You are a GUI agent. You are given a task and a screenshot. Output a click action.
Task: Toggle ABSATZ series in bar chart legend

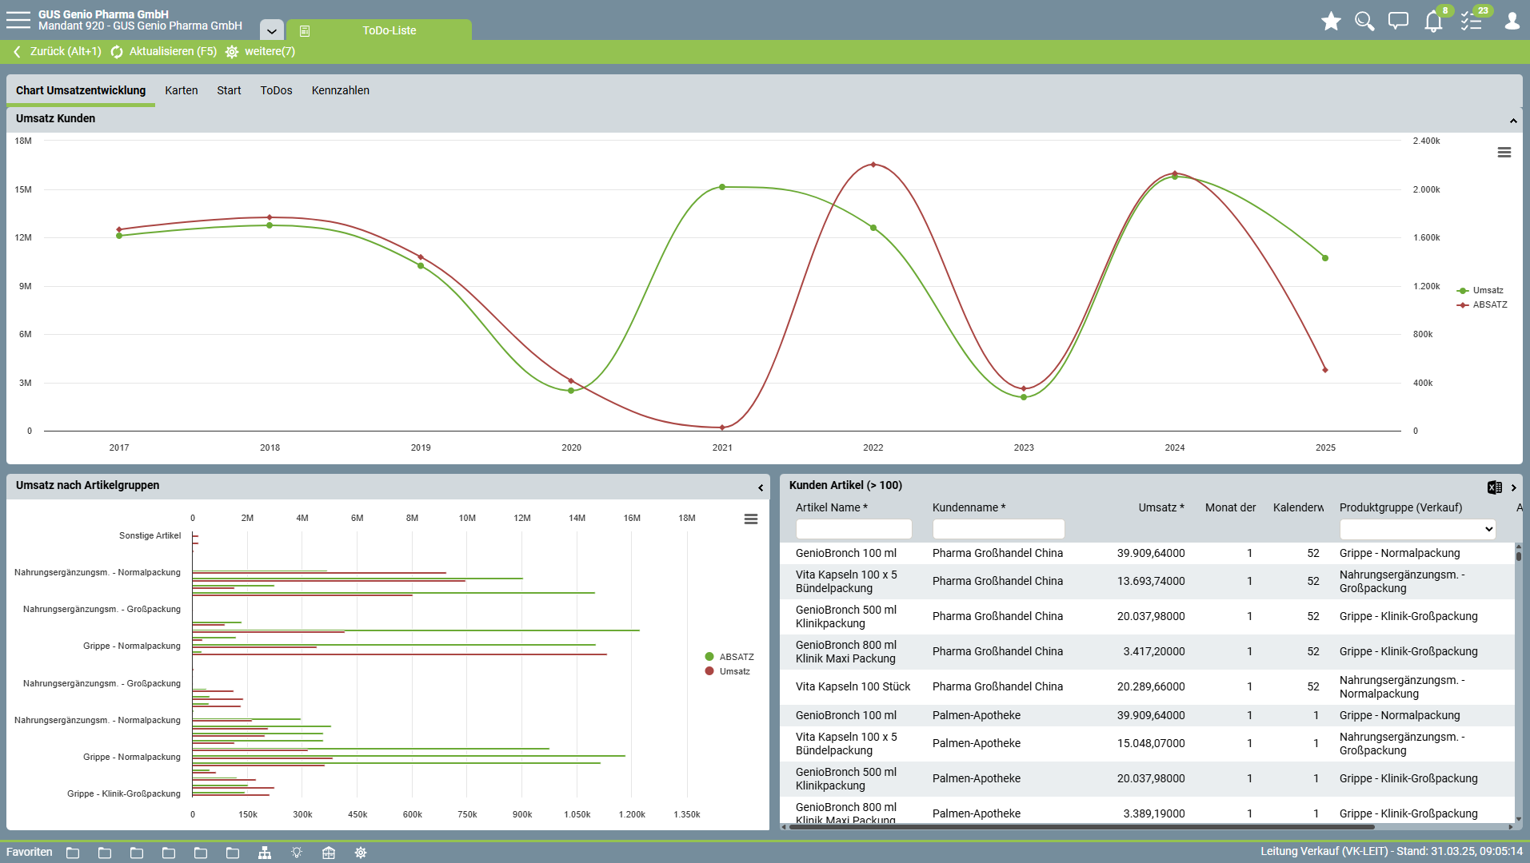736,657
